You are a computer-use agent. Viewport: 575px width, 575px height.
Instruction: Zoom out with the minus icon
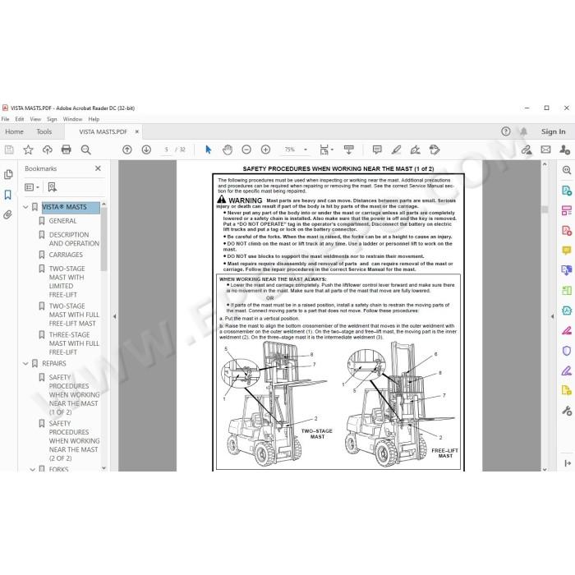(x=246, y=149)
